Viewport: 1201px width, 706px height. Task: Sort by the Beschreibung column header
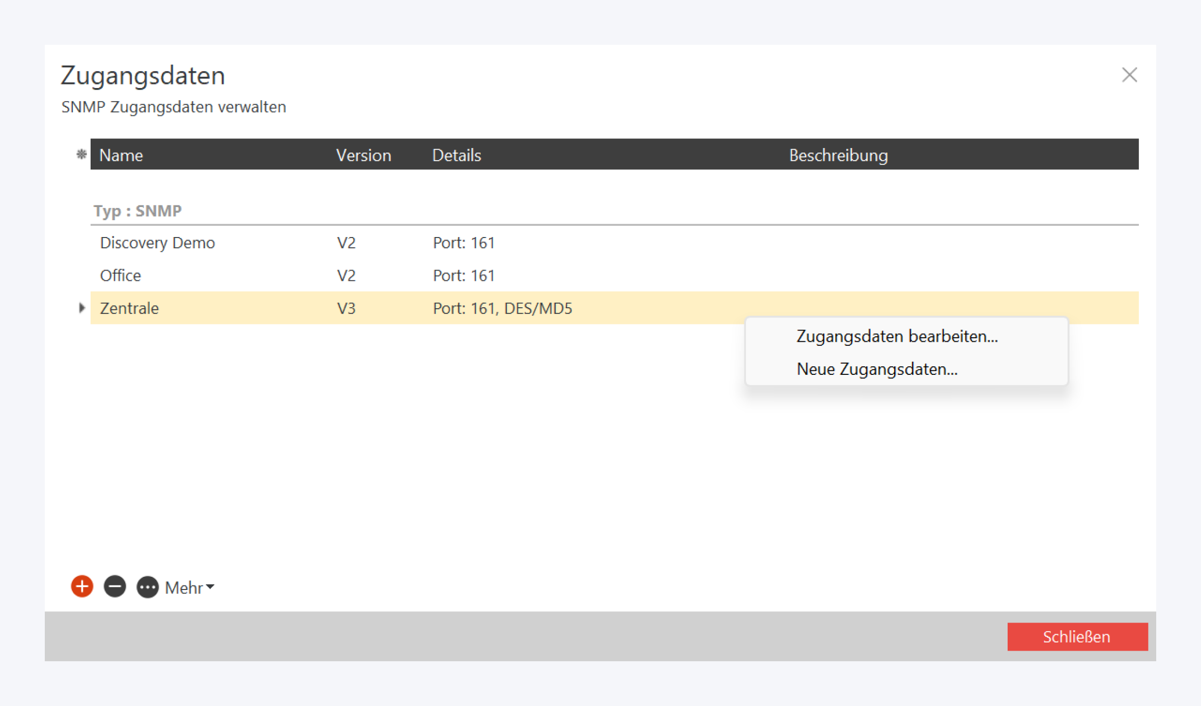[x=838, y=155]
